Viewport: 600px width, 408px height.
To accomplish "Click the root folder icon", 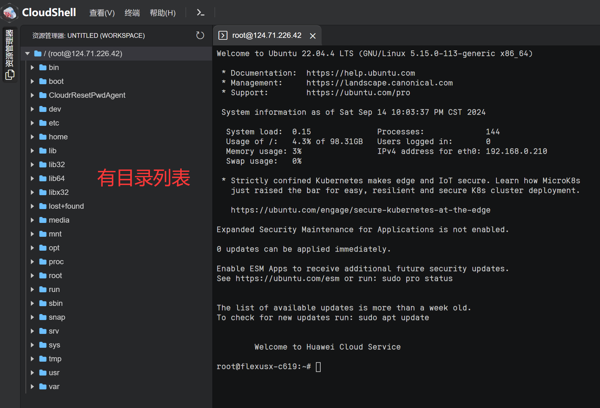I will tap(43, 276).
